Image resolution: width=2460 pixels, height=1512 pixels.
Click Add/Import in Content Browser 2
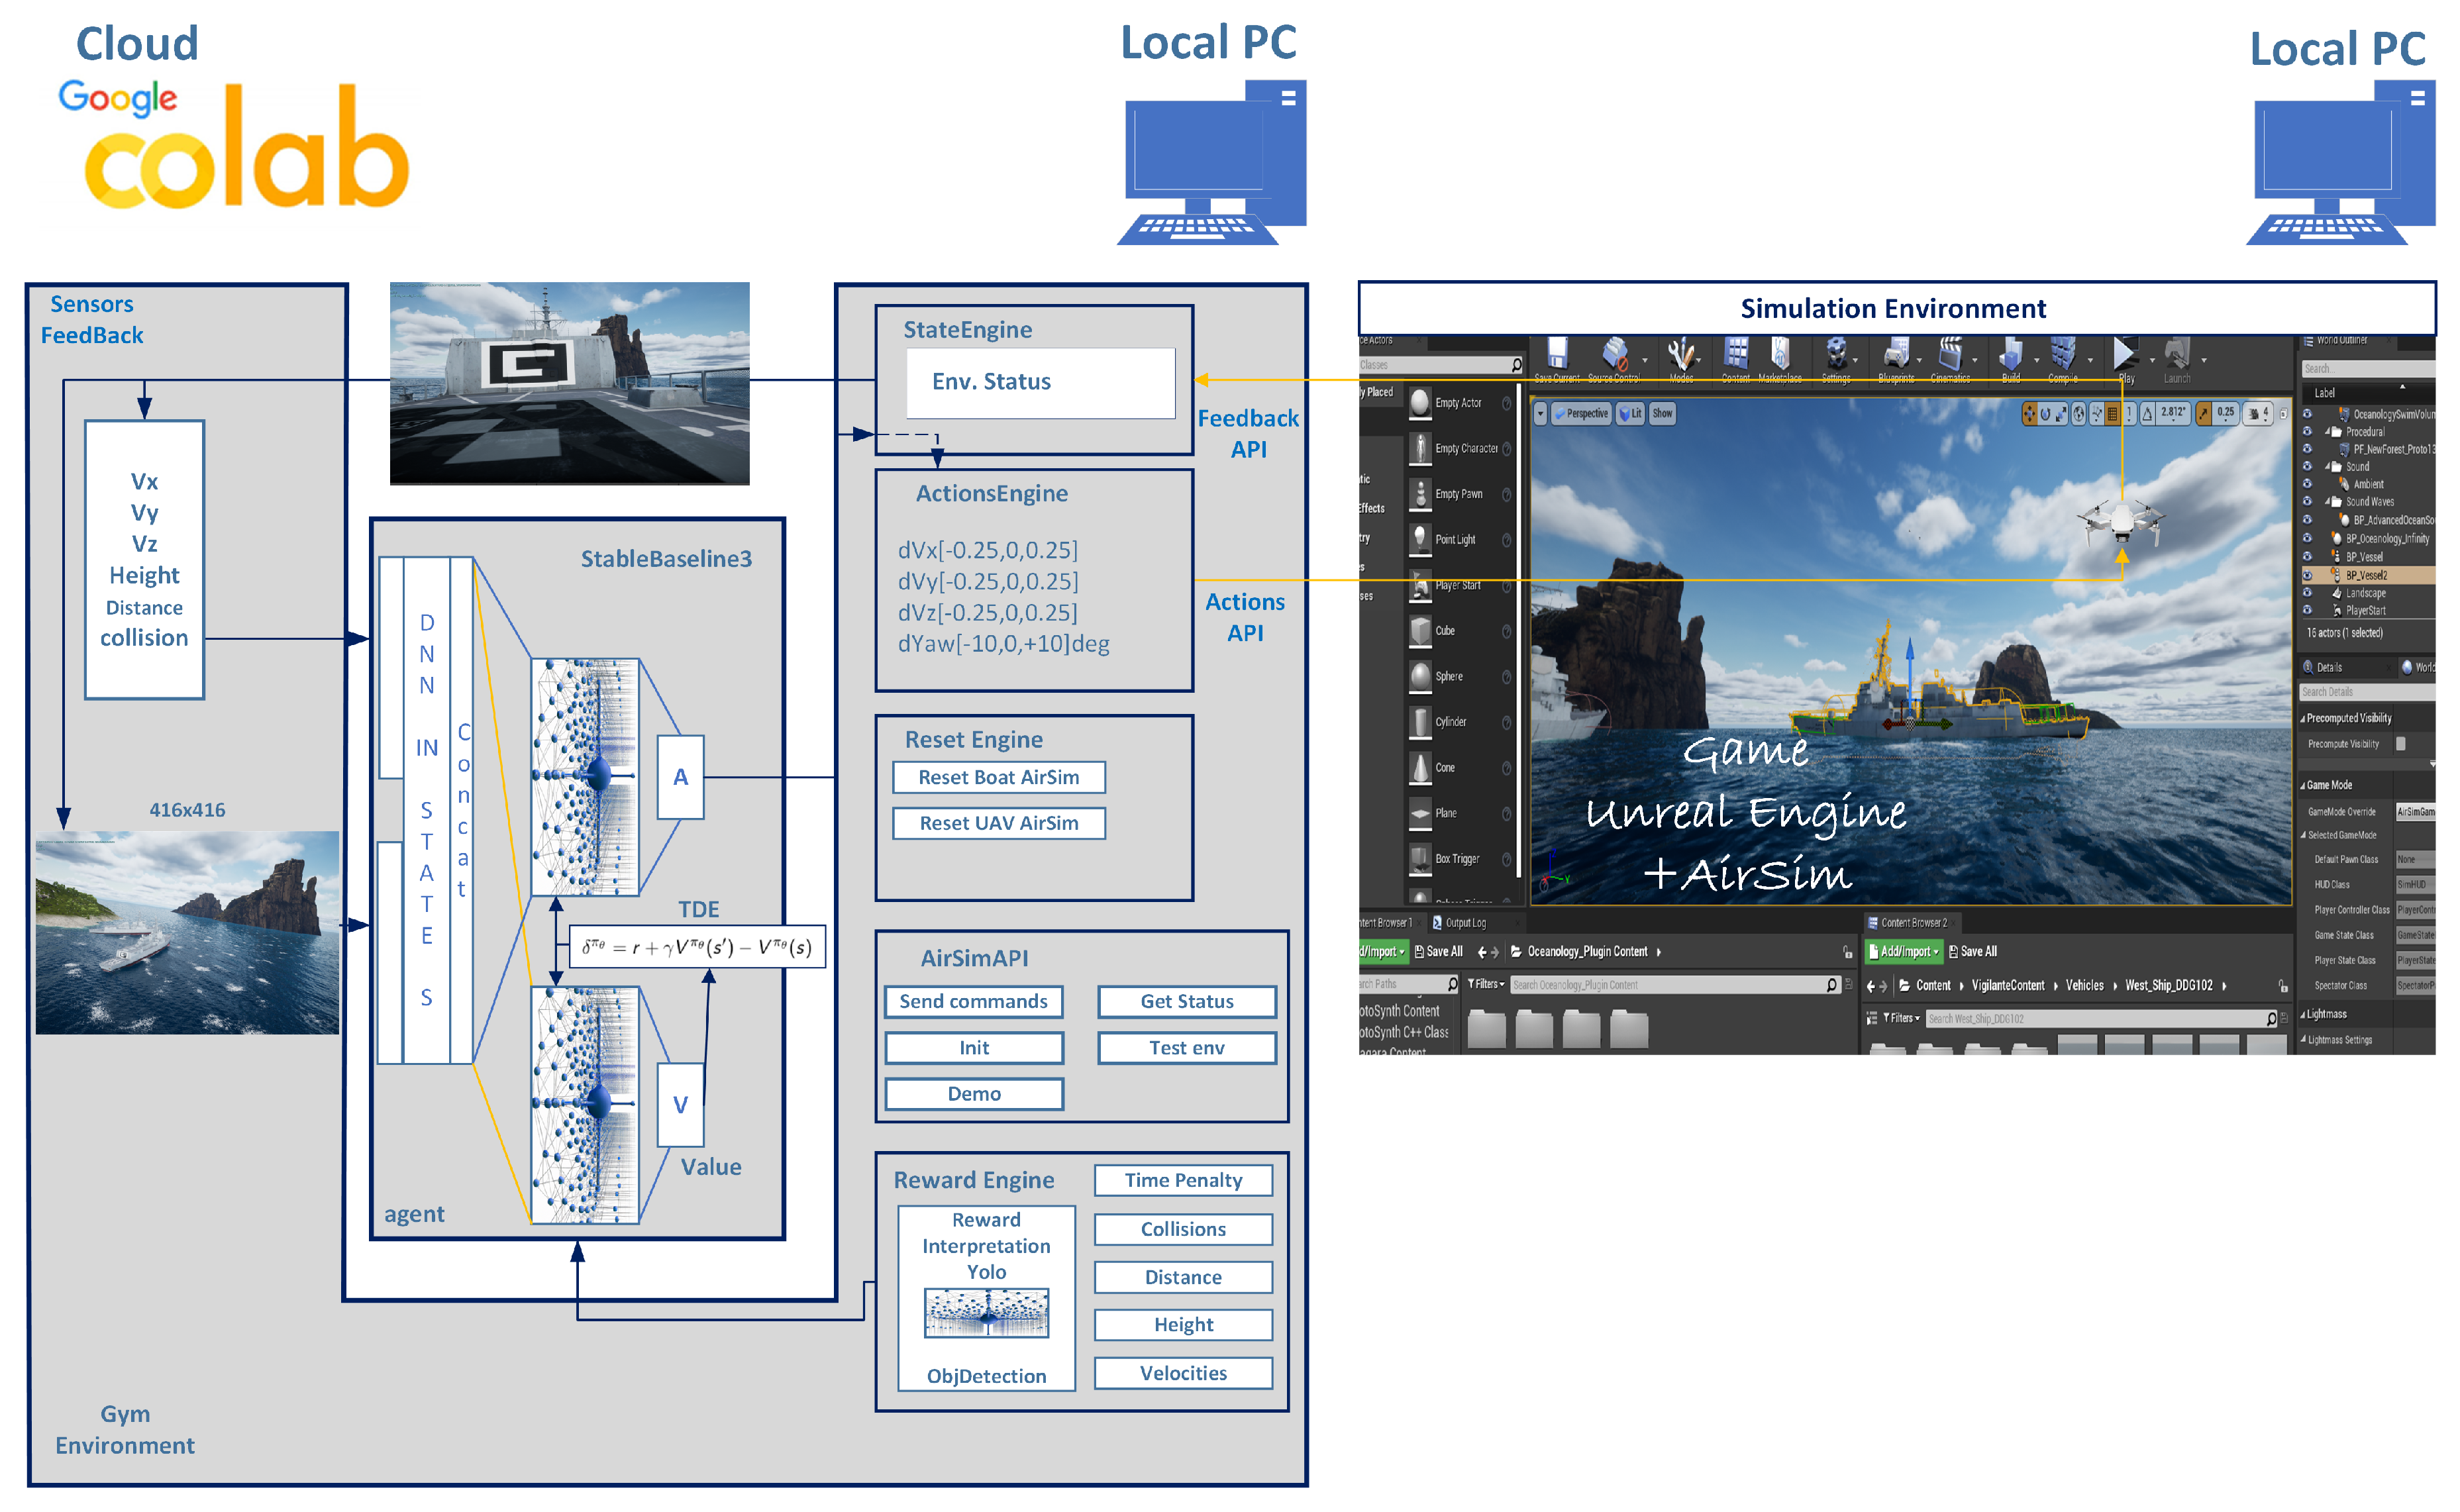[x=1904, y=952]
